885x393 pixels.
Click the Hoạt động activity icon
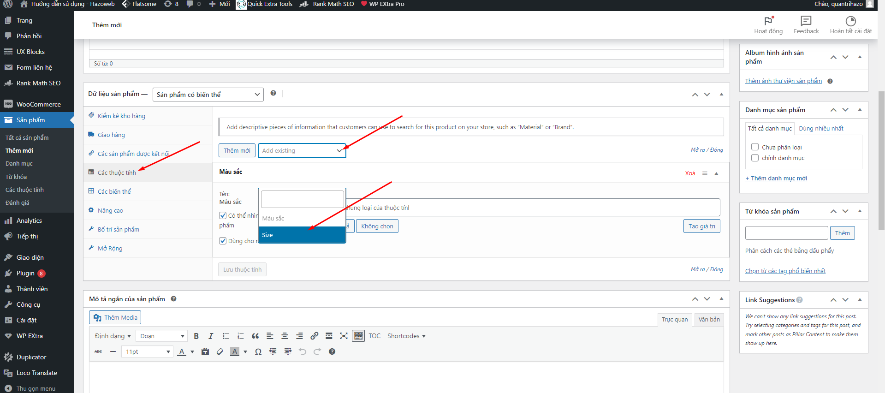(768, 21)
